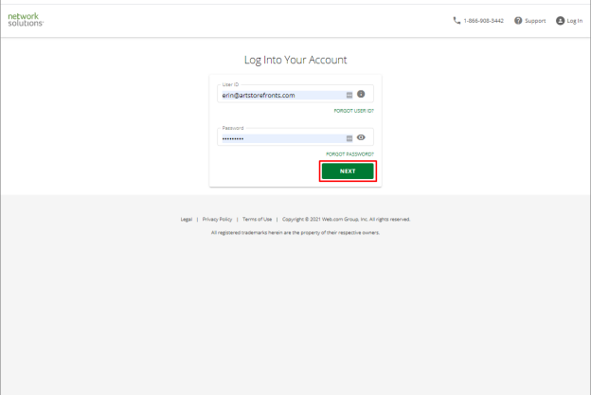Open the Privacy Policy footer link
Viewport: 591px width, 395px height.
(x=217, y=219)
